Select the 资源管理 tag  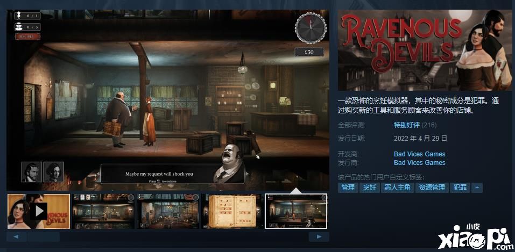coord(432,188)
